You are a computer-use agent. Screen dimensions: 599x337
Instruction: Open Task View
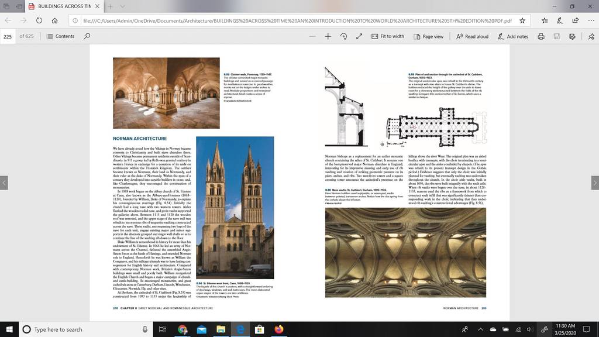click(x=163, y=329)
